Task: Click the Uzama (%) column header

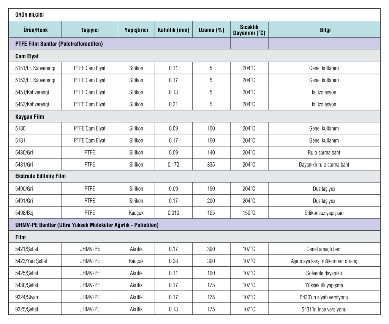Action: [x=211, y=30]
